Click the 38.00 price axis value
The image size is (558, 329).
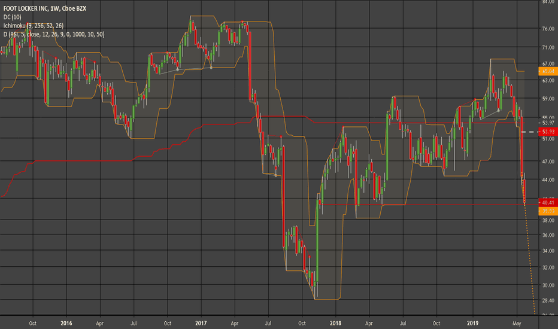(x=548, y=220)
